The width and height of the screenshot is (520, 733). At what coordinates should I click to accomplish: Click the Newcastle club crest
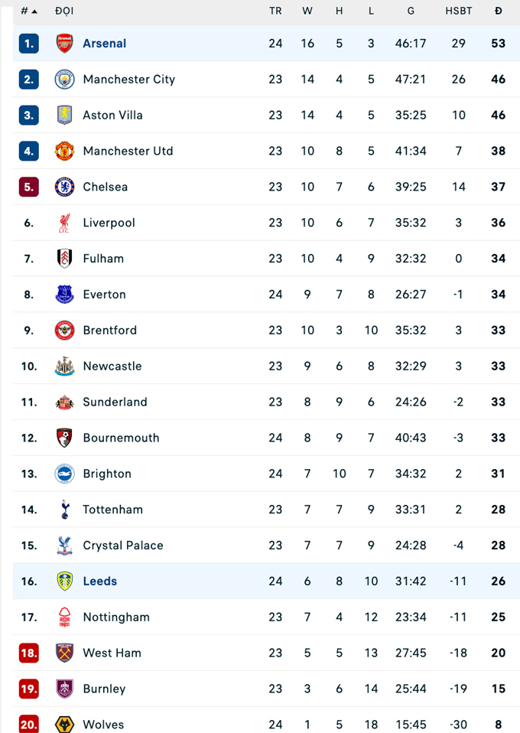(65, 366)
